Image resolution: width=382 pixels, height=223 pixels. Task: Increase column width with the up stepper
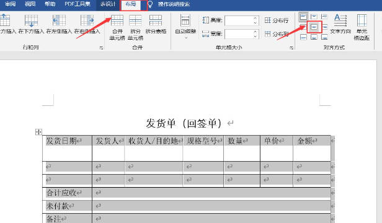tap(255, 32)
